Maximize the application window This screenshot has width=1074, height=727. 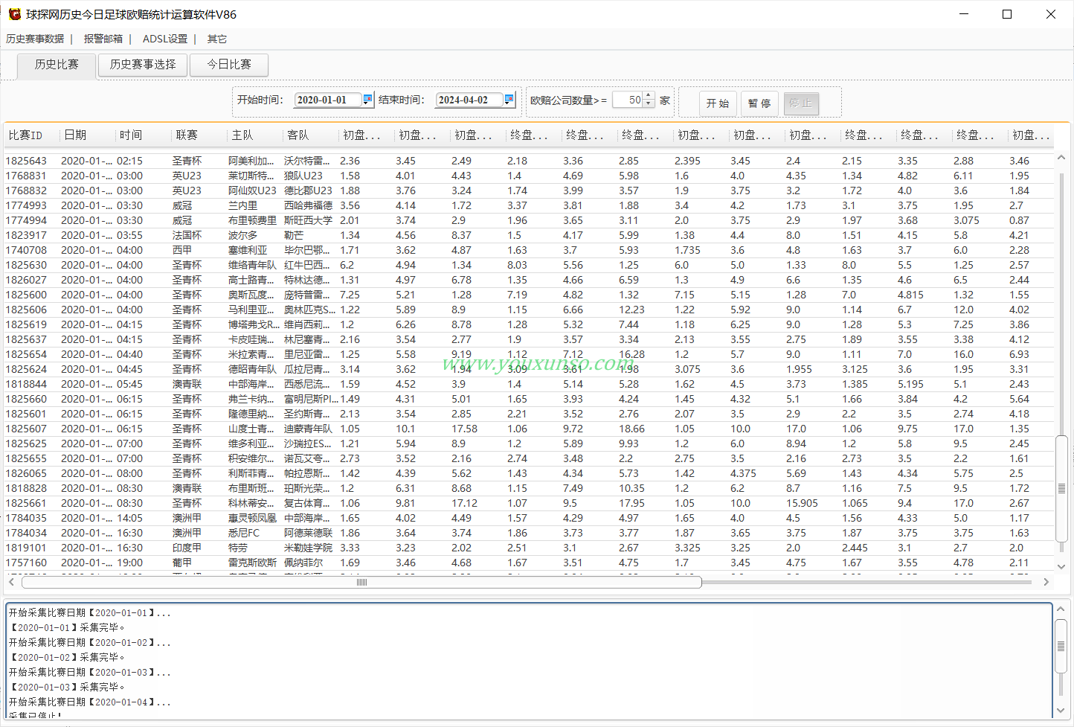tap(1007, 14)
